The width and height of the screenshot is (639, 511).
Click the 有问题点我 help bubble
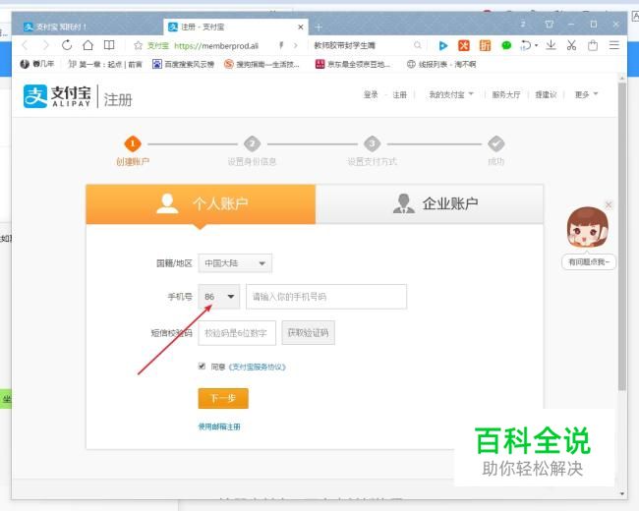click(x=589, y=262)
